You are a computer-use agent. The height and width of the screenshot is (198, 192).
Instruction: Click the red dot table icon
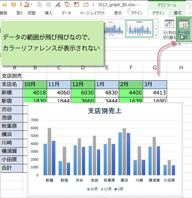(x=76, y=4)
